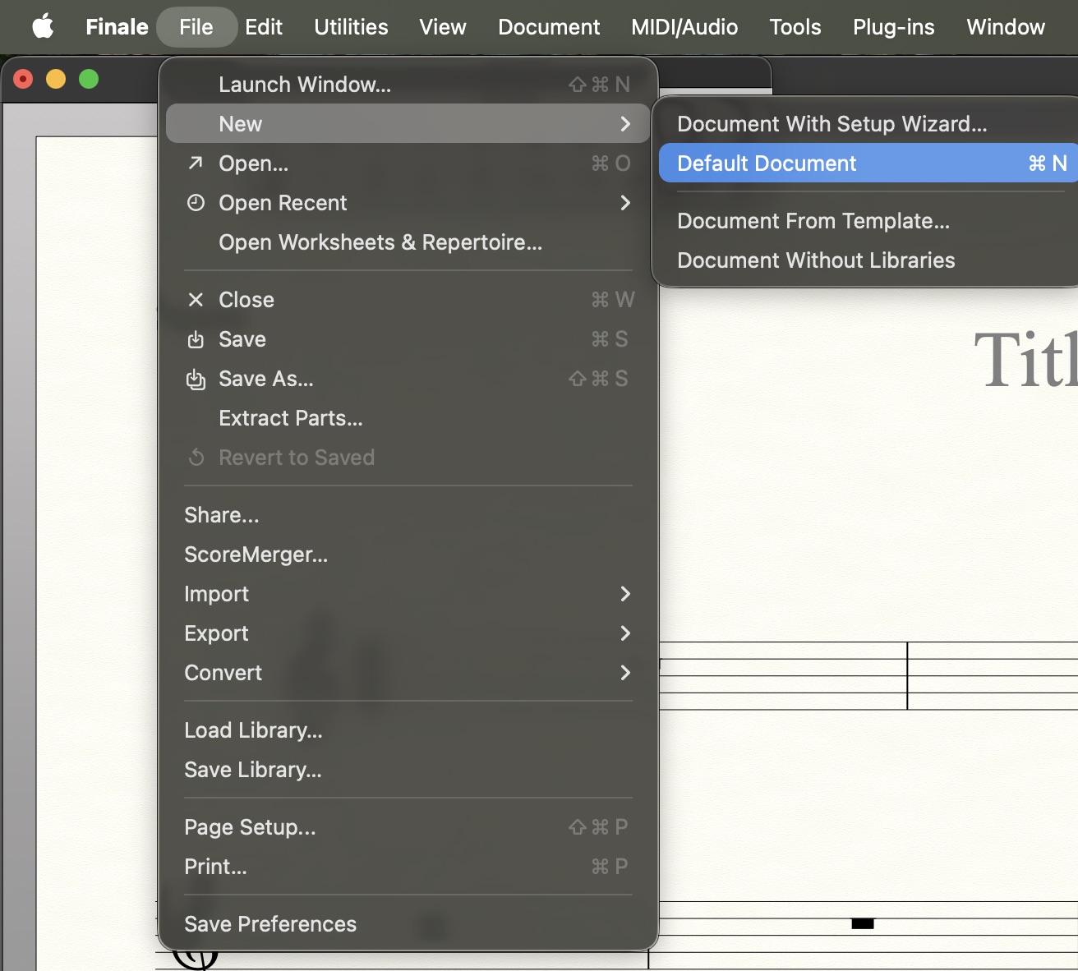Open ScoreMerger from File menu
1078x971 pixels.
256,555
